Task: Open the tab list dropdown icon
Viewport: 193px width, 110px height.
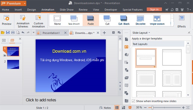Action: tap(119, 33)
